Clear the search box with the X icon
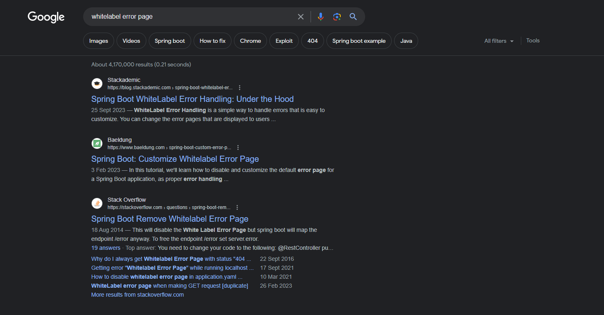The width and height of the screenshot is (604, 315). pyautogui.click(x=301, y=17)
